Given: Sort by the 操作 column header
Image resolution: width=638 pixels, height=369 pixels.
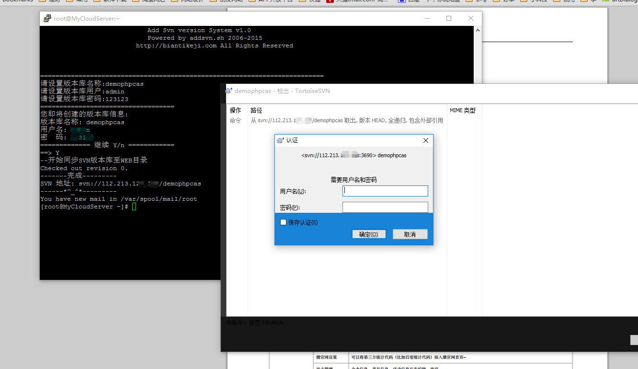Looking at the screenshot, I should pyautogui.click(x=236, y=110).
